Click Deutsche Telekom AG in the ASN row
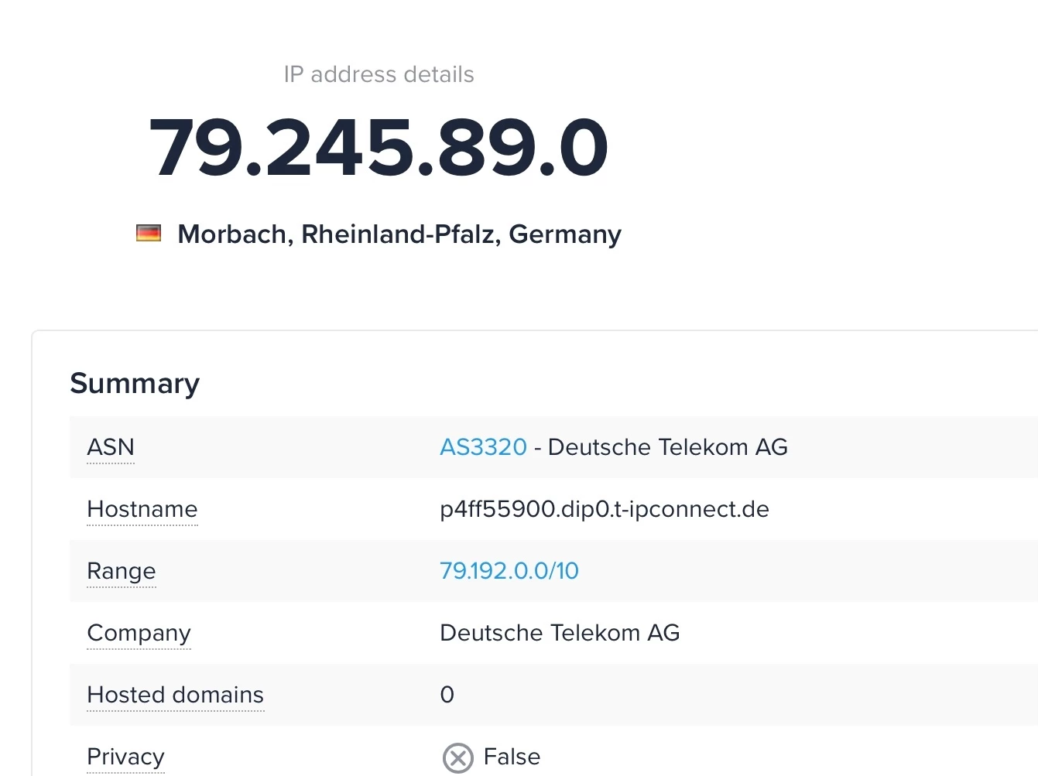The image size is (1038, 776). (667, 447)
